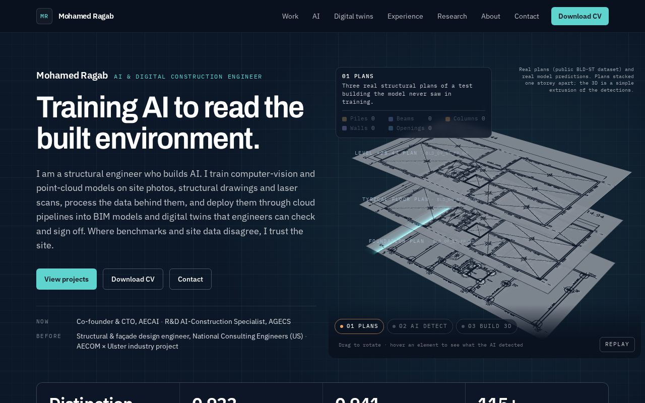Click the NOW row label
The height and width of the screenshot is (403, 645).
[x=43, y=321]
